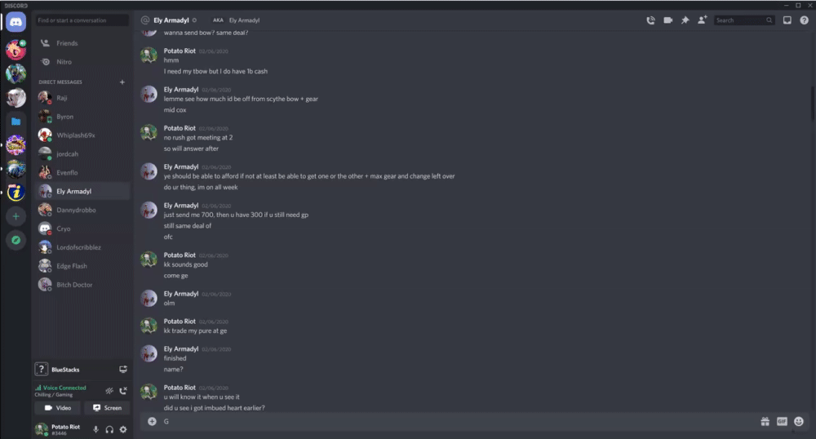Open the inbox icon
The width and height of the screenshot is (816, 439).
tap(787, 20)
